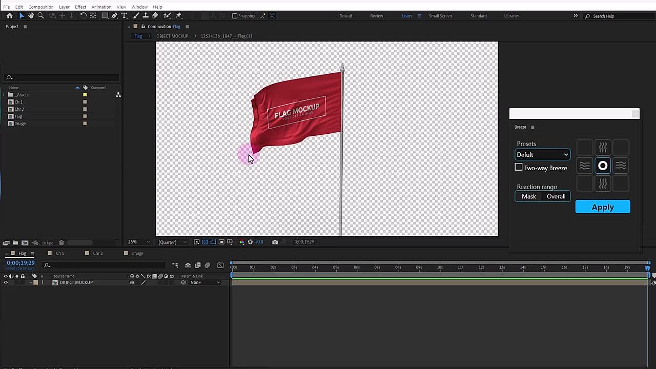The height and width of the screenshot is (369, 656).
Task: Click the 0;00;19;29 timecode field
Action: click(x=20, y=263)
